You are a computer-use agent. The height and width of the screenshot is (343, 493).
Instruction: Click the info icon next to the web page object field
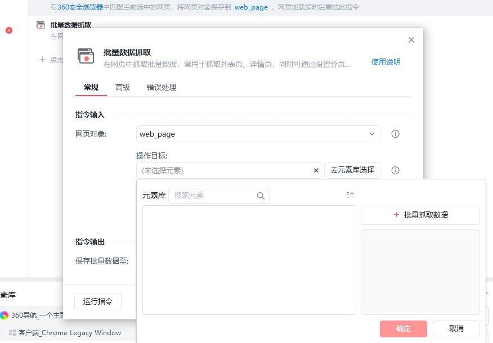tap(395, 134)
